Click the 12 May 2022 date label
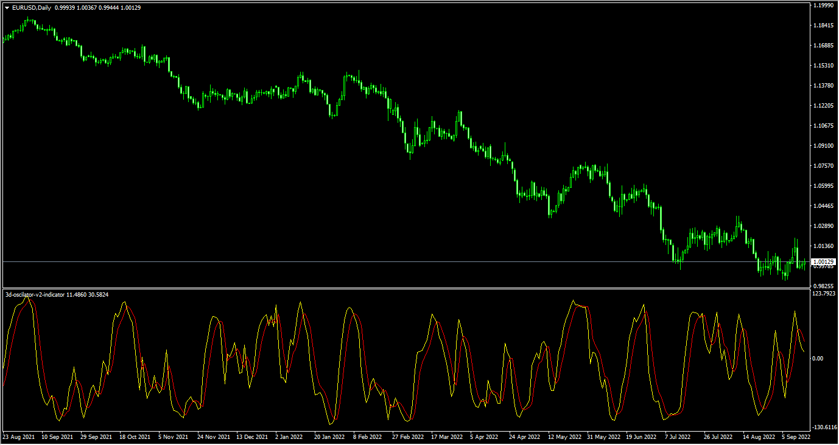Viewport: 839px width, 445px height. coord(564,436)
